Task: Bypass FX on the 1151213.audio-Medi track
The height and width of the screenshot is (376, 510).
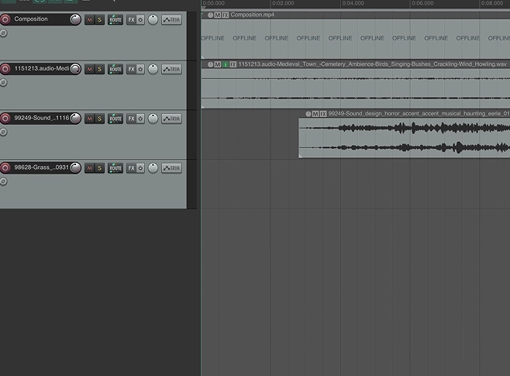Action: click(x=140, y=69)
